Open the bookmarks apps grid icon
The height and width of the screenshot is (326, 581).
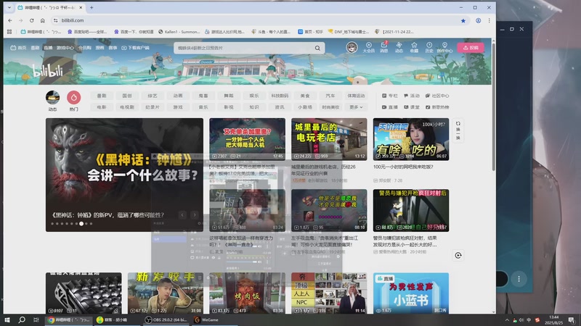[9, 32]
